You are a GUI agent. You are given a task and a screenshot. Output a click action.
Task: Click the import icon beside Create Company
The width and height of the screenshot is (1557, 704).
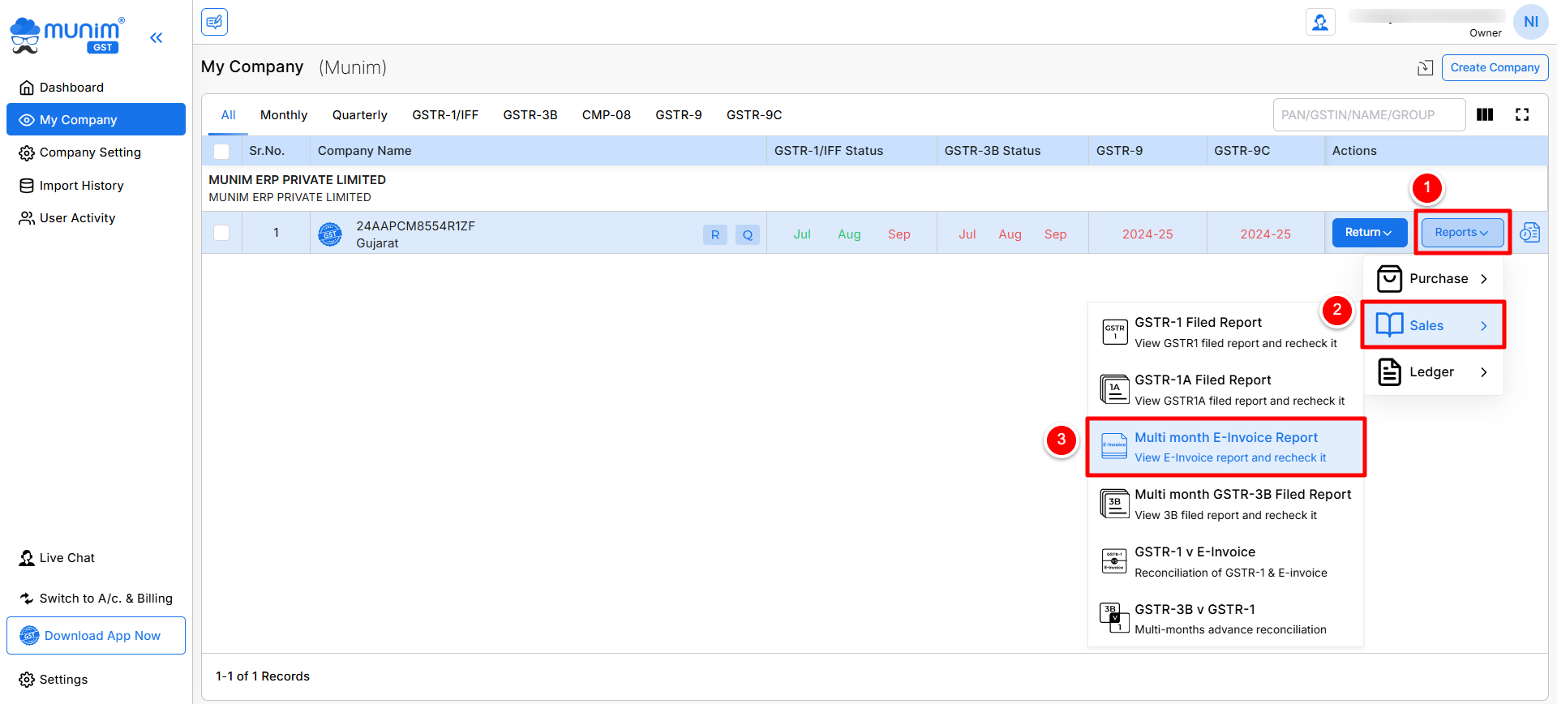(x=1425, y=67)
